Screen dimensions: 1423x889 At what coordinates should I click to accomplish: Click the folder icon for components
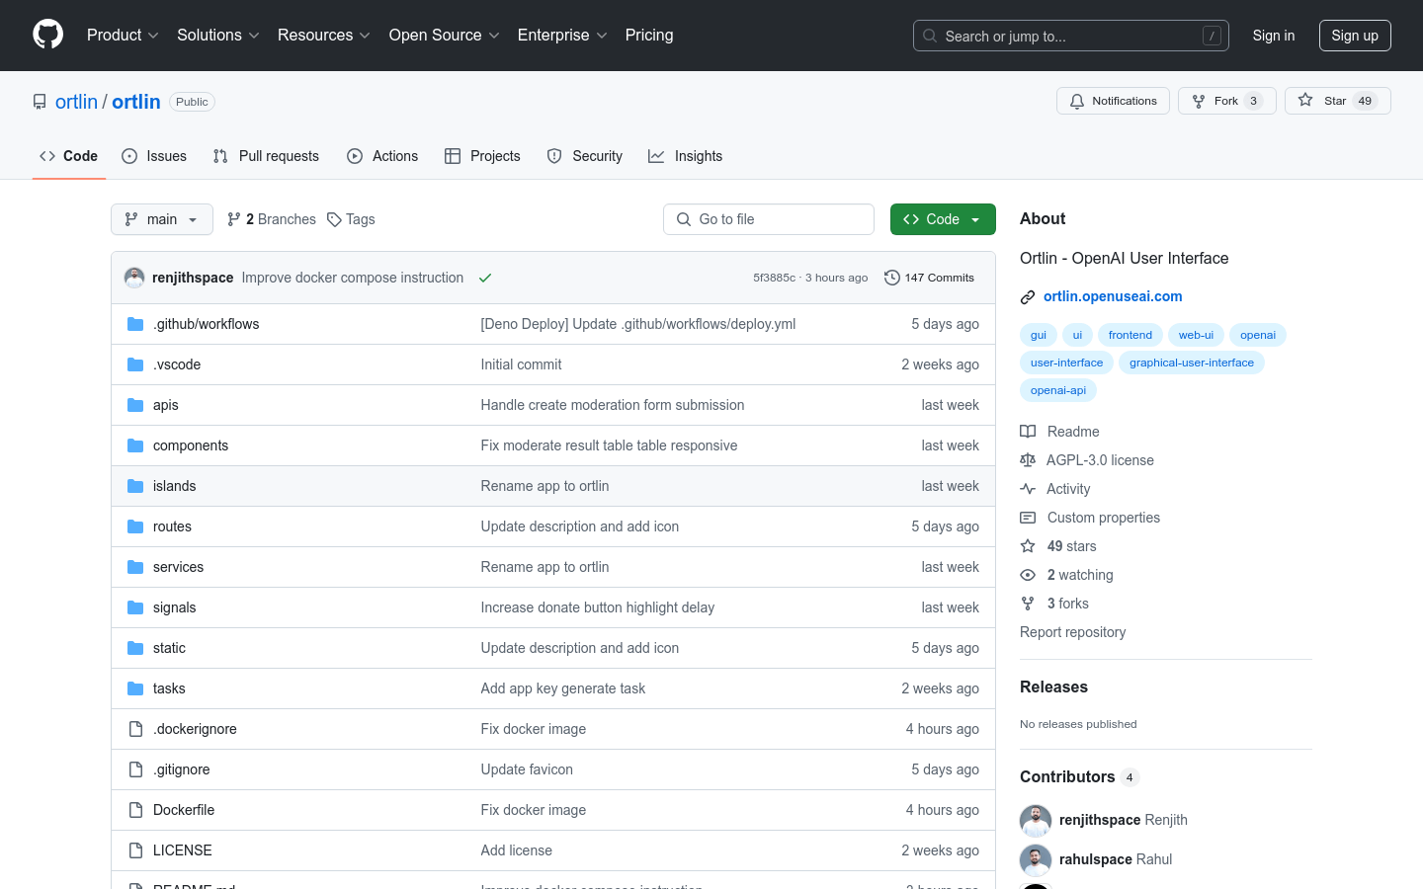(x=135, y=445)
